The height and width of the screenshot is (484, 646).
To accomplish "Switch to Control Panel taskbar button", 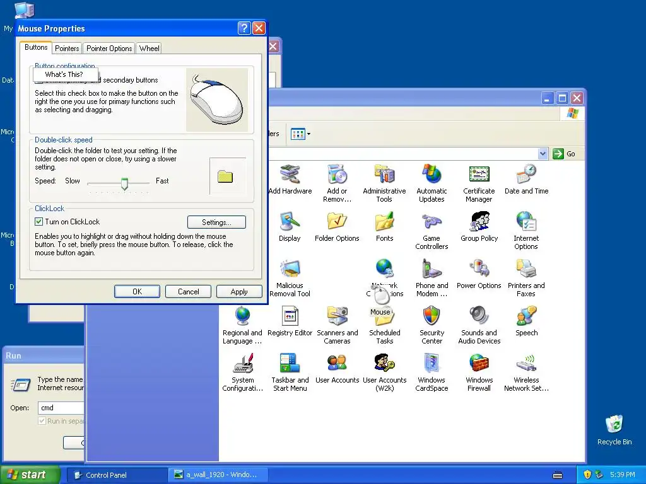I will point(117,475).
